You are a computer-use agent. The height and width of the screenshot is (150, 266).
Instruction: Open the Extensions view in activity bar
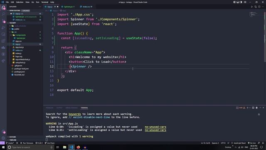[3, 41]
